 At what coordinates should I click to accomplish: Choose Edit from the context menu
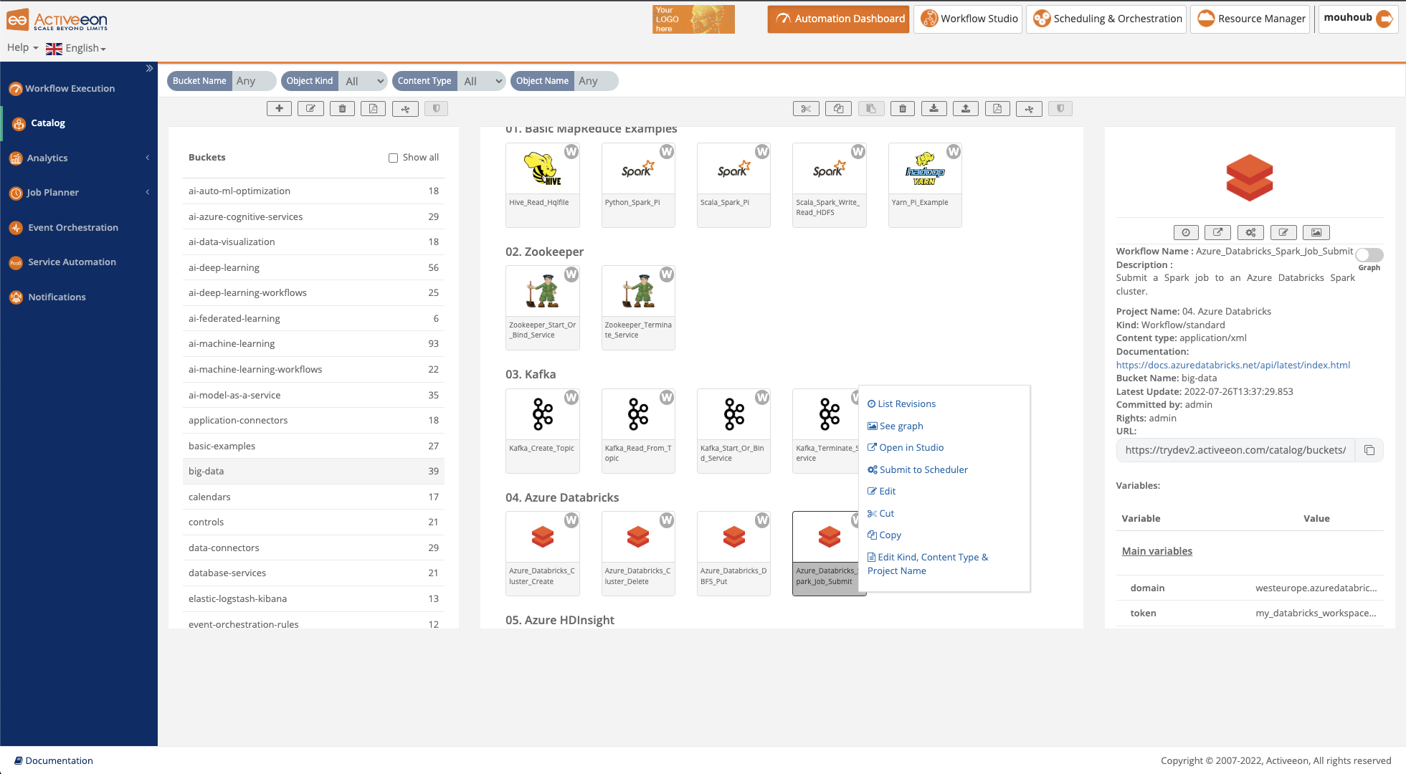click(x=882, y=491)
